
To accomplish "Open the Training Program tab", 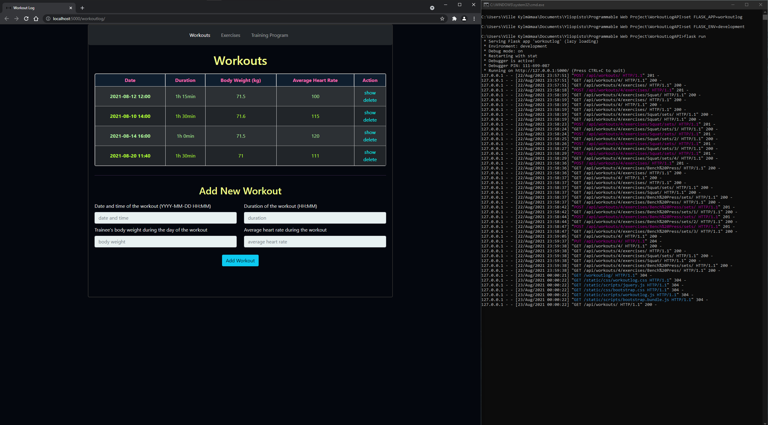I will pos(269,35).
